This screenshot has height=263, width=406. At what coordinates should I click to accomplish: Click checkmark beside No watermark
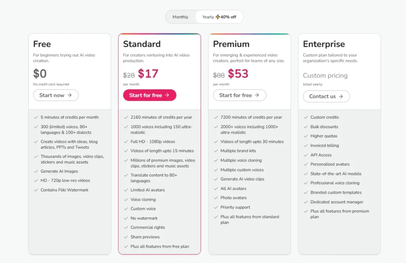[126, 218]
